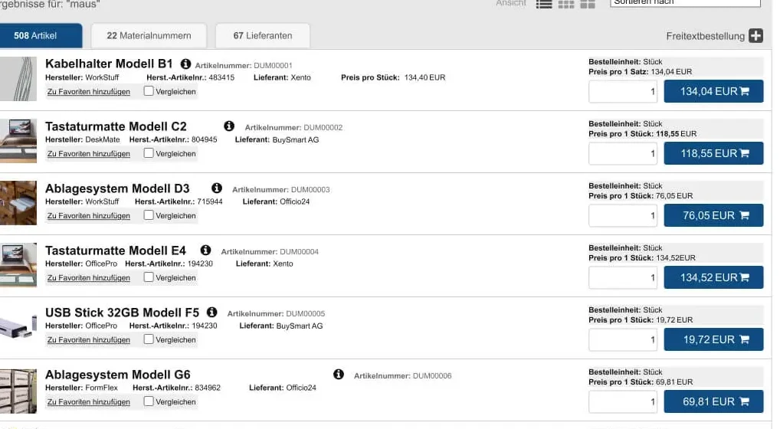This screenshot has height=429, width=780.
Task: Open Freitextbestellung plus icon
Action: 755,36
